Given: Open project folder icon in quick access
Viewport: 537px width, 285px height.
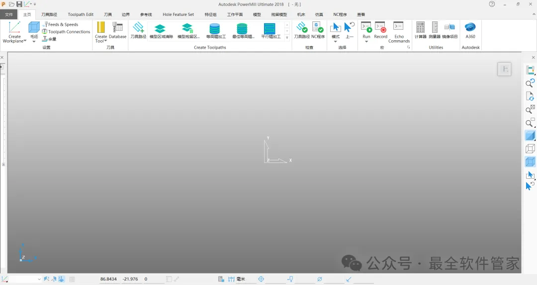Looking at the screenshot, I should [11, 4].
